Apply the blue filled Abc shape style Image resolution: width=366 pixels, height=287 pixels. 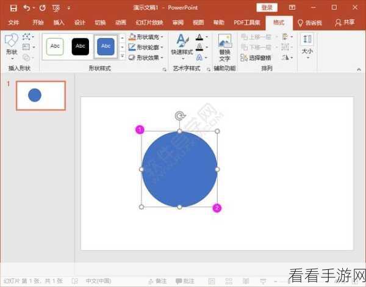(106, 46)
